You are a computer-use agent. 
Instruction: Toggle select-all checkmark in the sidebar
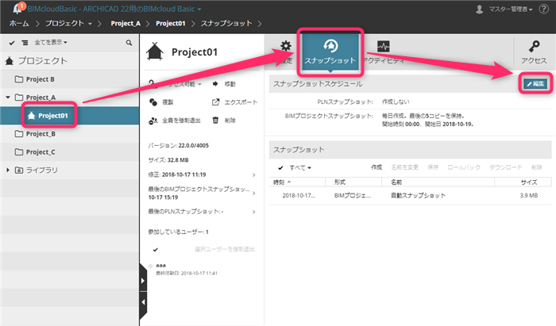tap(12, 43)
